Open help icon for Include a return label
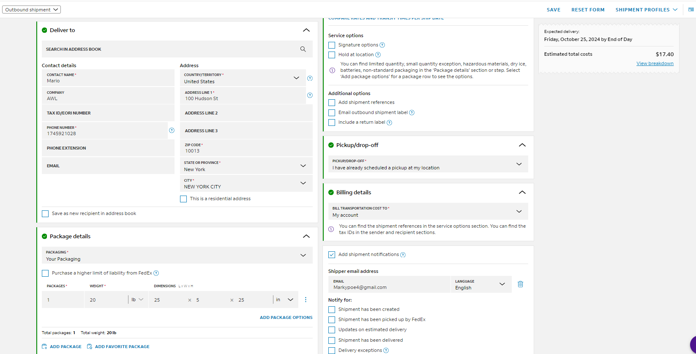This screenshot has height=354, width=696. coord(389,123)
